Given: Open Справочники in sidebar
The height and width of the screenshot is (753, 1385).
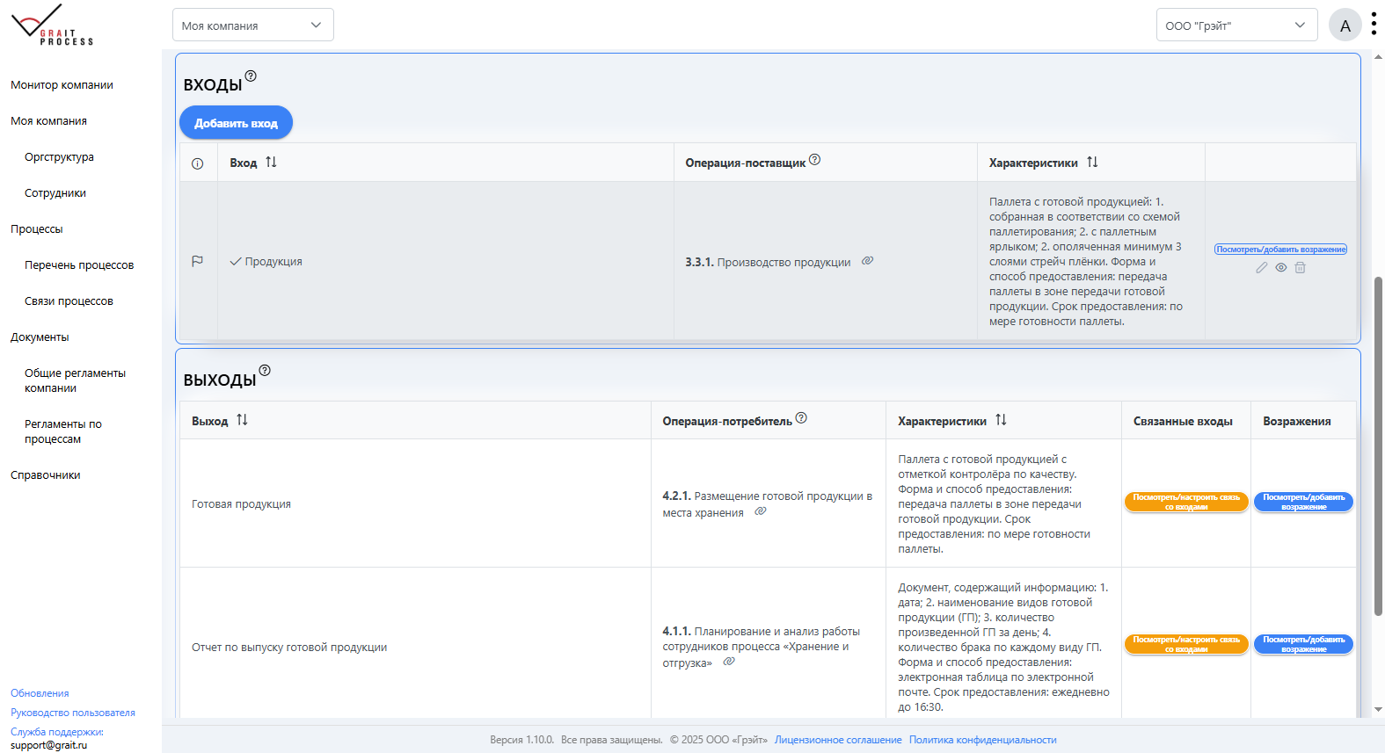Looking at the screenshot, I should 46,475.
